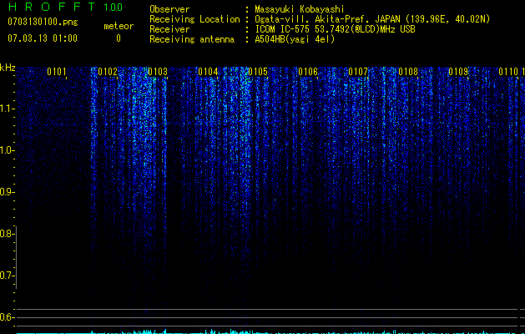Click the 0102 time marker
525x334 pixels.
(x=108, y=72)
